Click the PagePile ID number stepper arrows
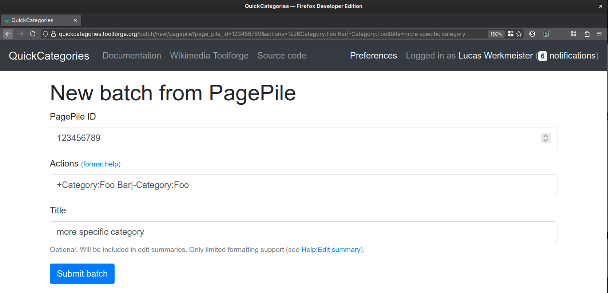Screen dimensions: 608x293 [545, 138]
